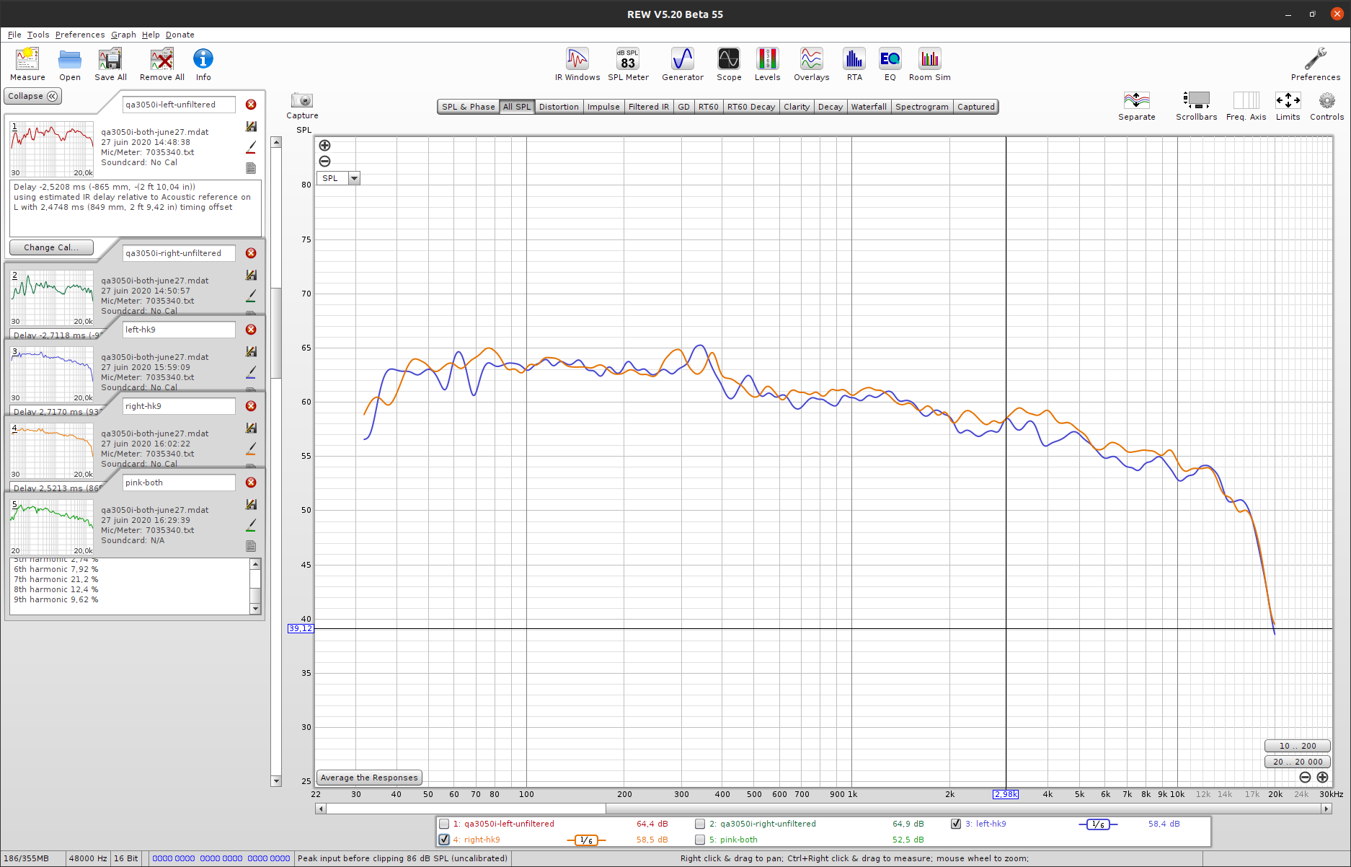Zoom out vertical axis minus icon

click(325, 162)
